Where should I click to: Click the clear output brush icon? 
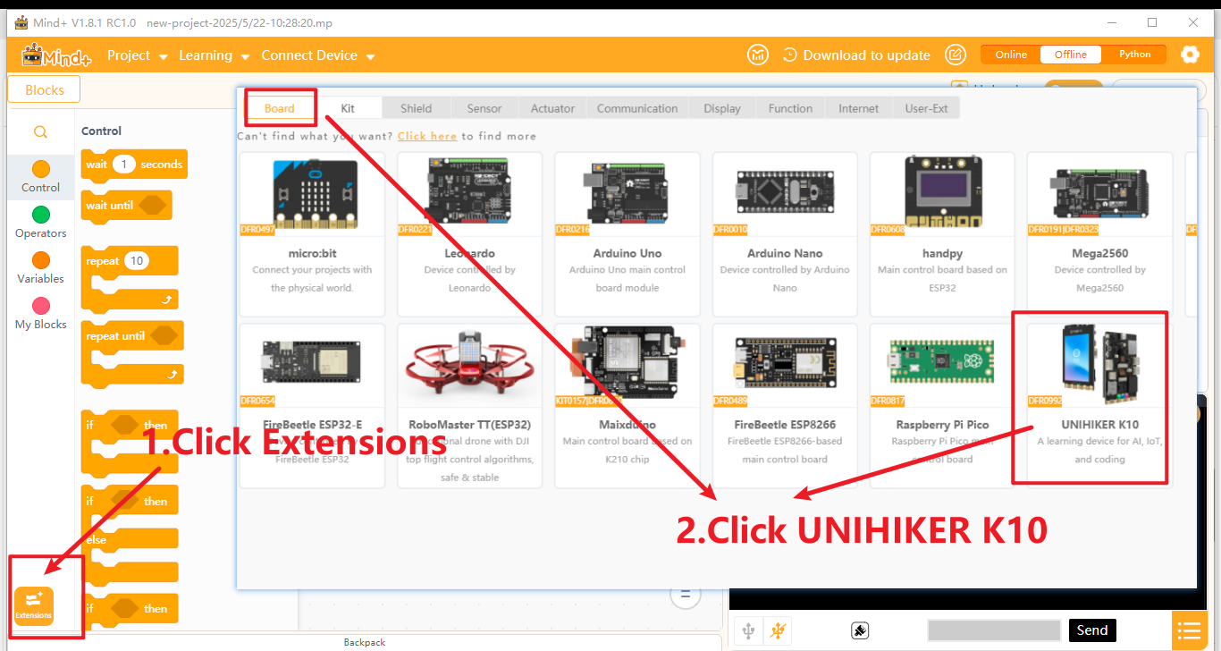pyautogui.click(x=860, y=630)
